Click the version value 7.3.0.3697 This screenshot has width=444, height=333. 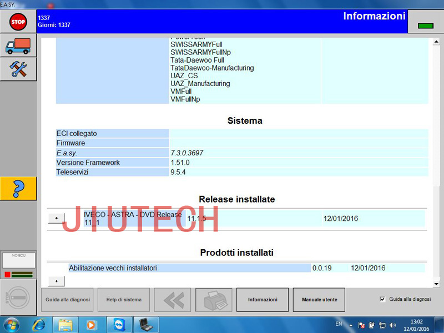pos(187,153)
